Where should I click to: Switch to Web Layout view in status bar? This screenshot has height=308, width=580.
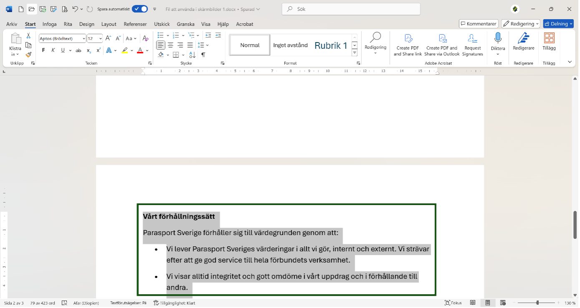click(x=503, y=303)
